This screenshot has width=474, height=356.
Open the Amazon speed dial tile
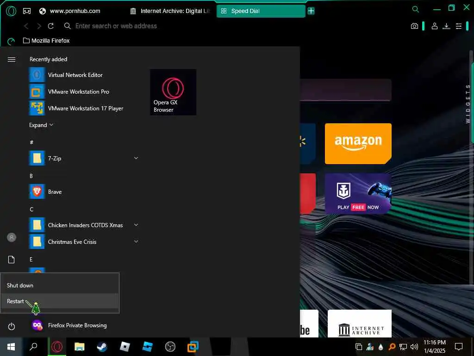click(358, 144)
